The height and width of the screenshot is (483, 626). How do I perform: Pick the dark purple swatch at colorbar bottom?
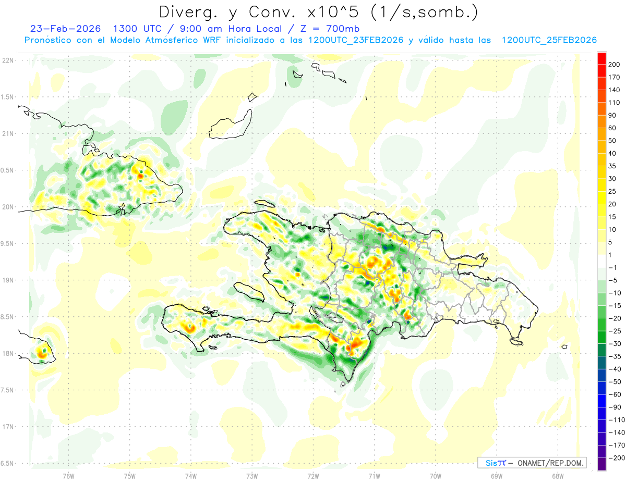click(x=601, y=465)
